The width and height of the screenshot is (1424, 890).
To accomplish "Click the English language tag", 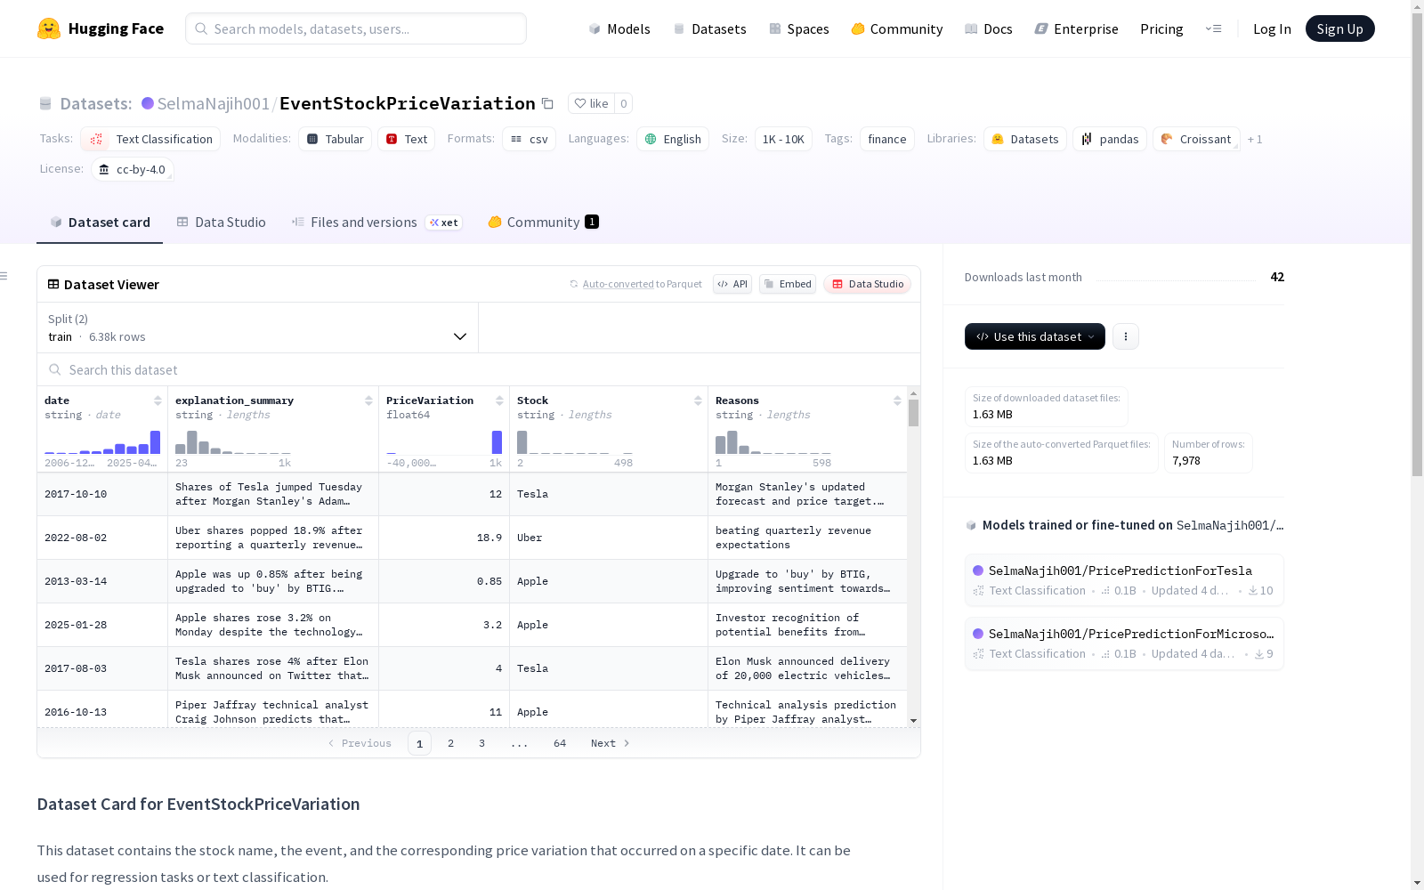I will 673,139.
